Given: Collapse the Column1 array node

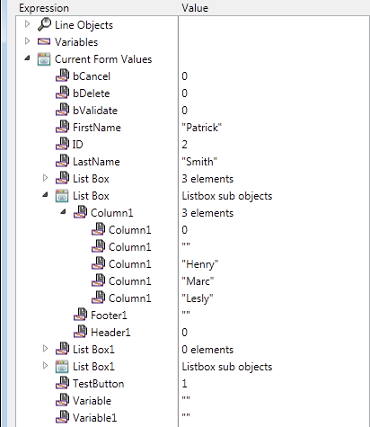Looking at the screenshot, I should (x=63, y=211).
